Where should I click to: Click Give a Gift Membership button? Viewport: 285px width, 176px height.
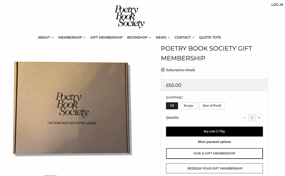click(x=214, y=153)
